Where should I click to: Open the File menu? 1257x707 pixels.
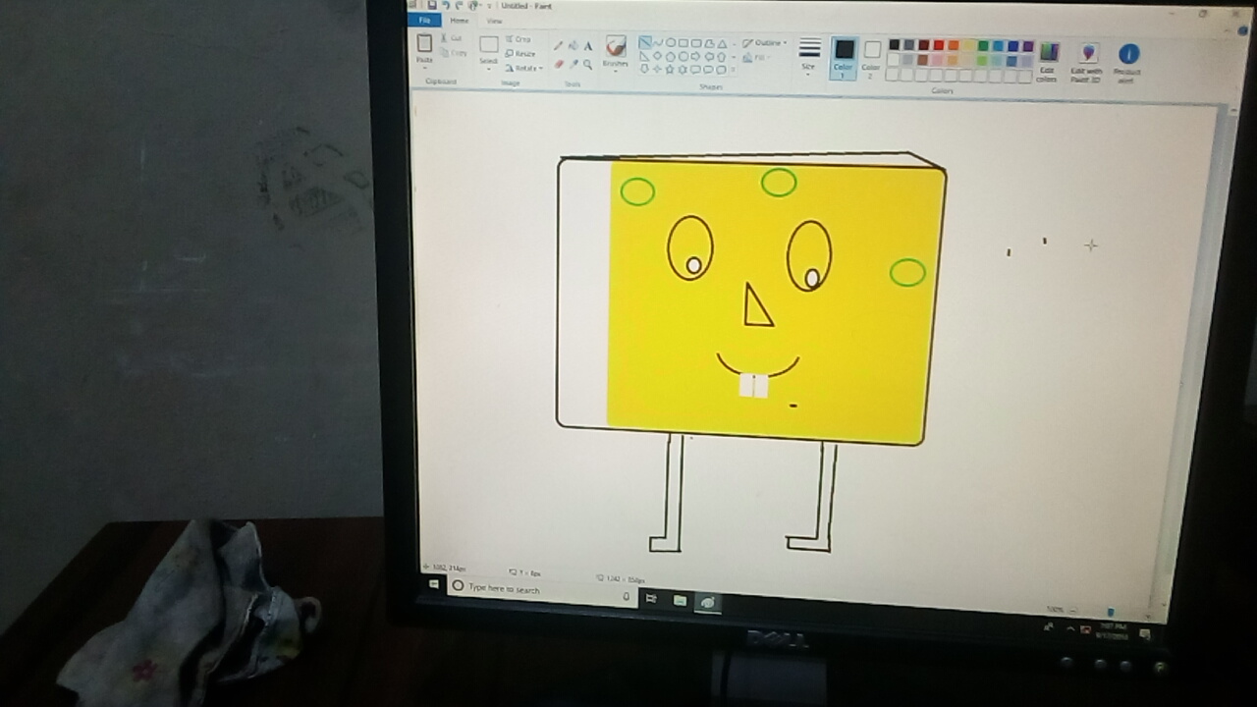(424, 21)
